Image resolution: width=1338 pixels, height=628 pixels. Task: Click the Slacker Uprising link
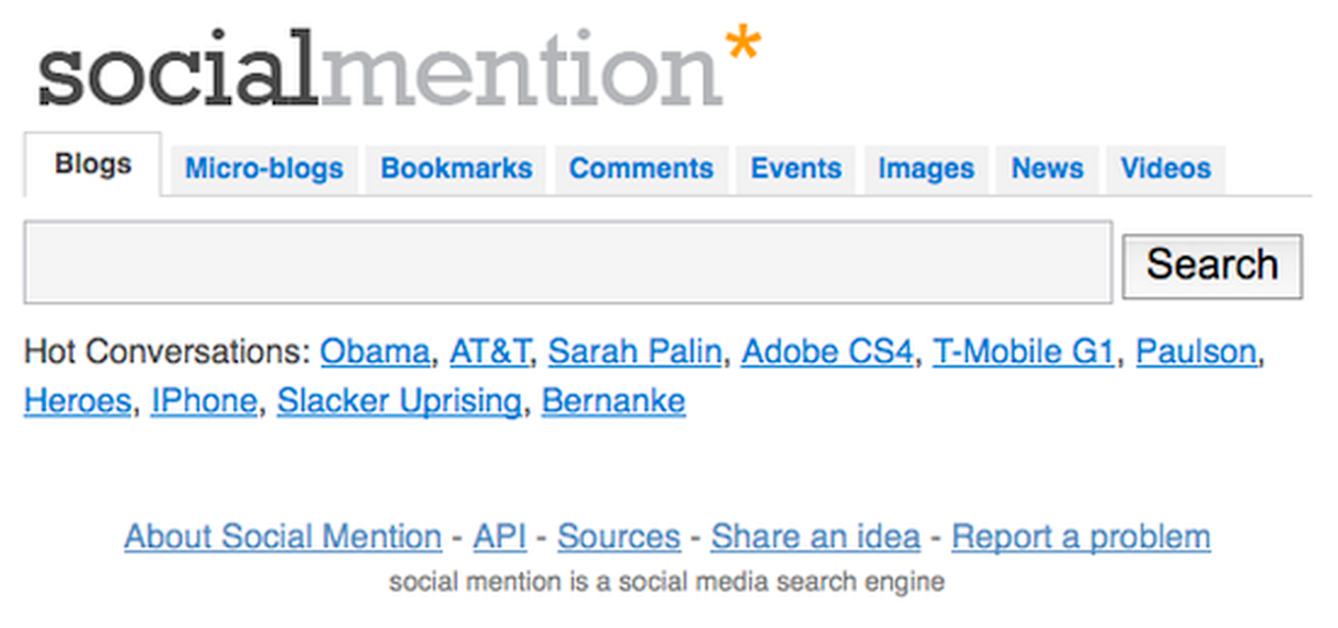click(x=399, y=401)
